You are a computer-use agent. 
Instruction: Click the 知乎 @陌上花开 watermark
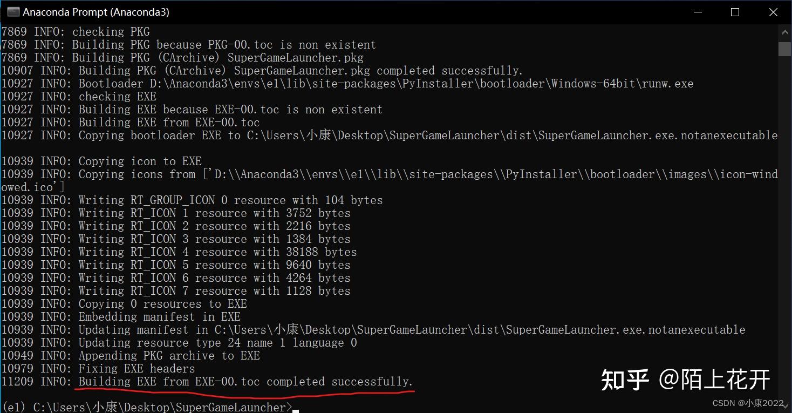pos(685,380)
